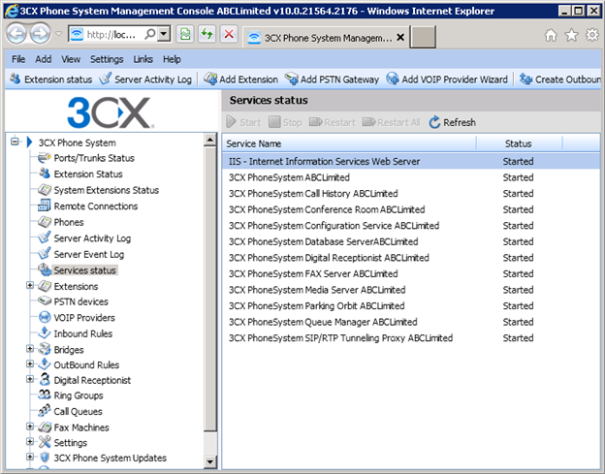Viewport: 605px width, 474px height.
Task: Click the browser Favorites star icon
Action: (x=571, y=36)
